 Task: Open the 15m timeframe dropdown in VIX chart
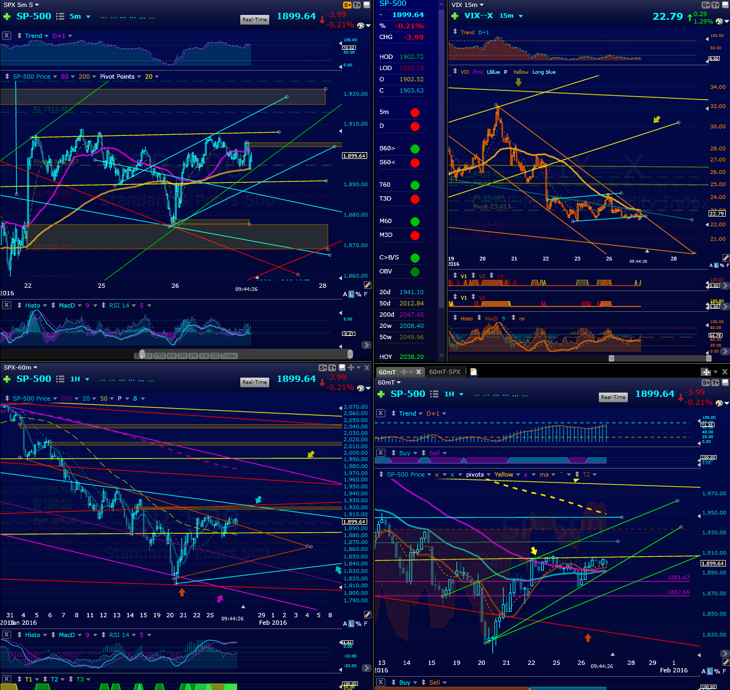click(x=521, y=16)
